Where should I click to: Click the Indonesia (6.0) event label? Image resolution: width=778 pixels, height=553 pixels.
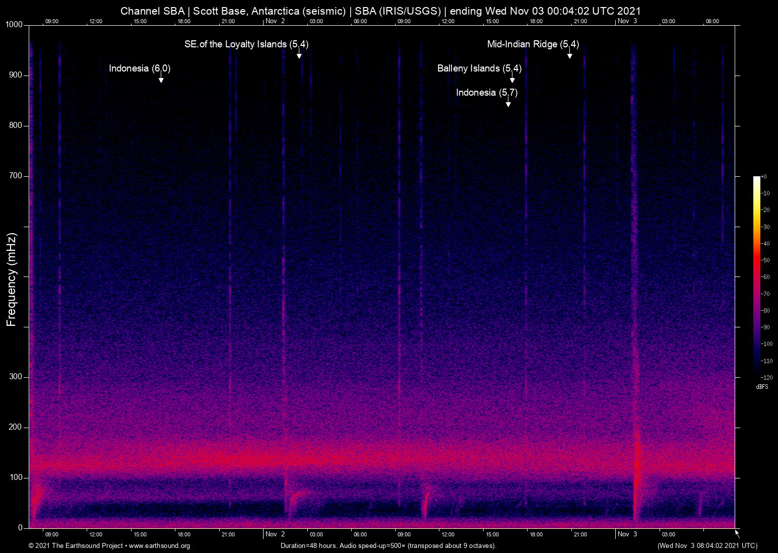[140, 68]
